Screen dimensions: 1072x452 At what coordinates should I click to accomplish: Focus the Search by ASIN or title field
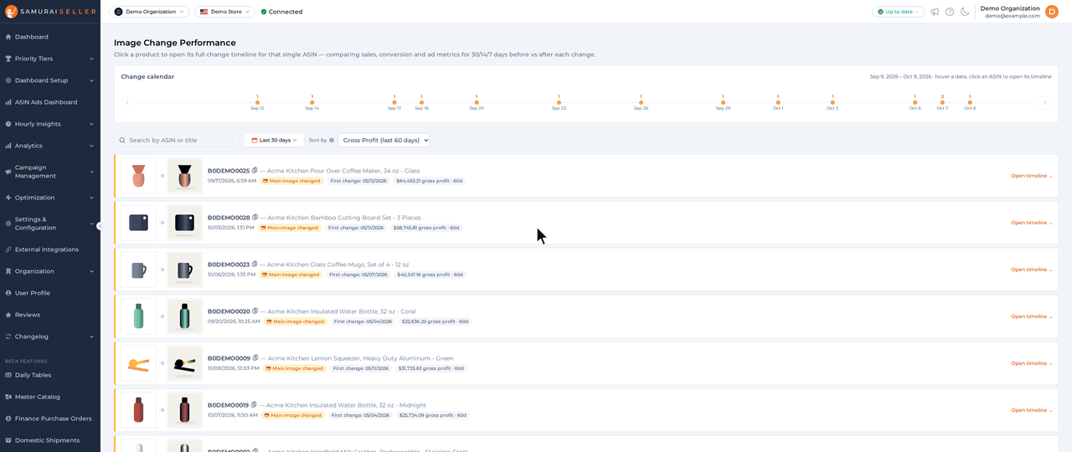(x=177, y=141)
